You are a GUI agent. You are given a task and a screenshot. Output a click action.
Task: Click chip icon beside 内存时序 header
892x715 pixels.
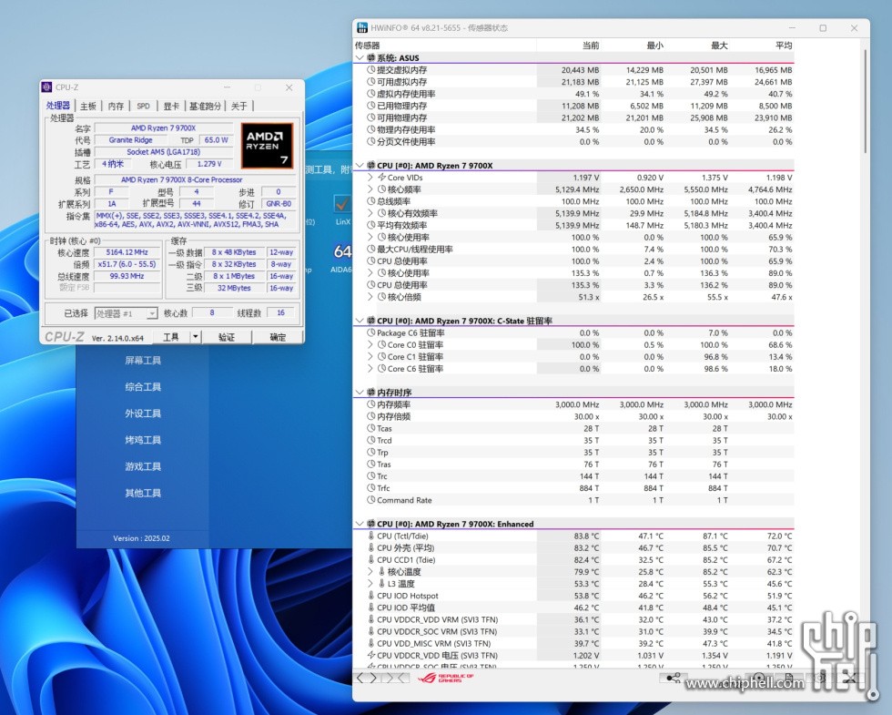coord(371,393)
